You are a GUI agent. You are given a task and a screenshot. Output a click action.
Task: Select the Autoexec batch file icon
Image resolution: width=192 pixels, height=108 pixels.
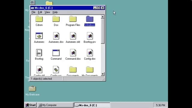[x=39, y=36]
